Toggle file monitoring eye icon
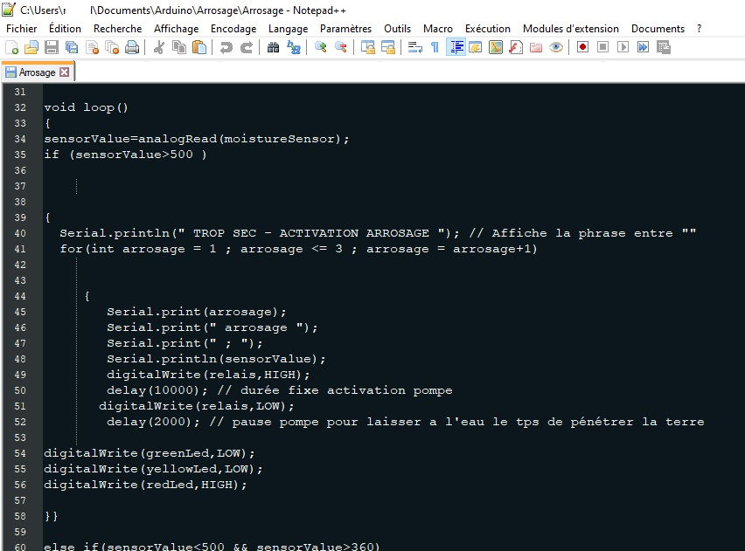The image size is (745, 551). coord(556,47)
